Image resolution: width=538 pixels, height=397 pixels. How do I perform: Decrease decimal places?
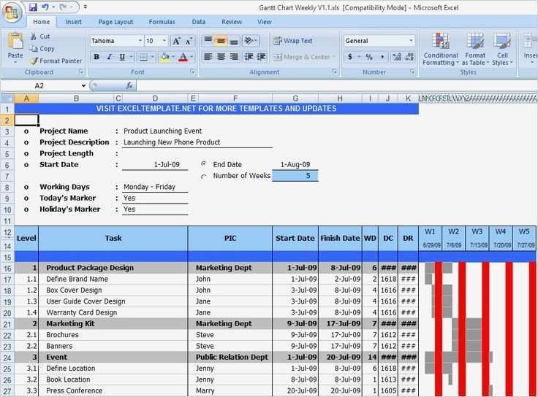click(x=409, y=57)
